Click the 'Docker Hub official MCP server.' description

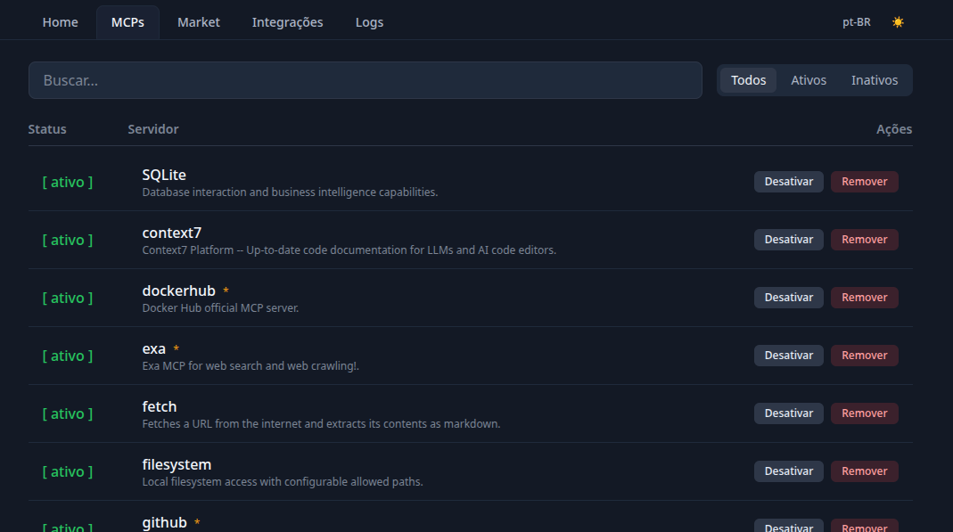(220, 308)
